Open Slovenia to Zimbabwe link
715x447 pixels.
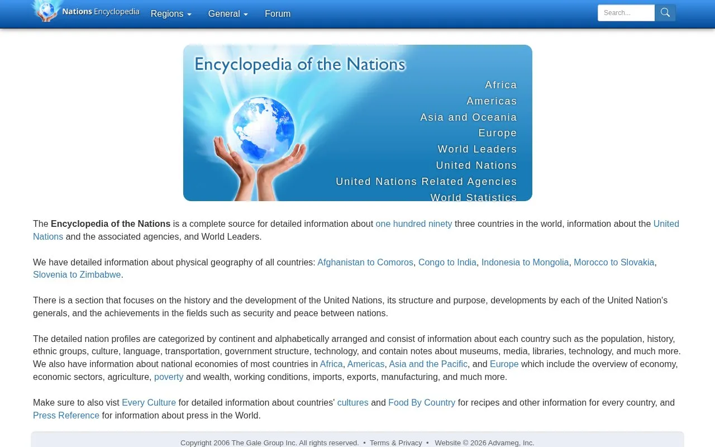coord(77,275)
